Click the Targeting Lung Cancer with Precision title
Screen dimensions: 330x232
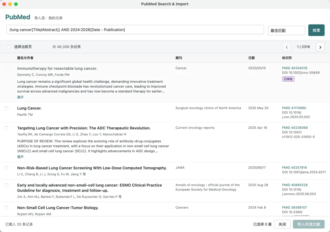84,128
